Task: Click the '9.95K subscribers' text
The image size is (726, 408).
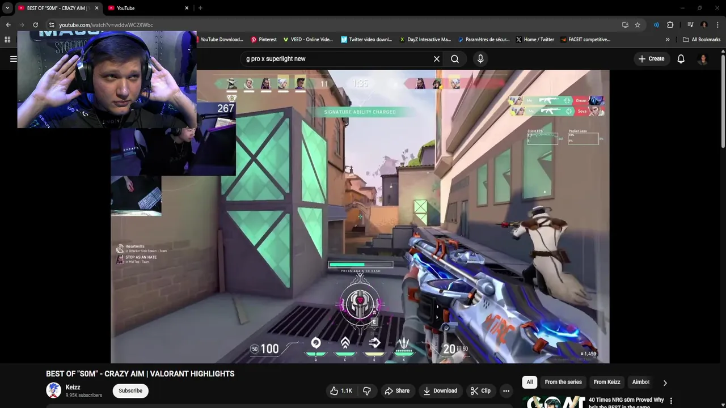Action: [x=84, y=396]
